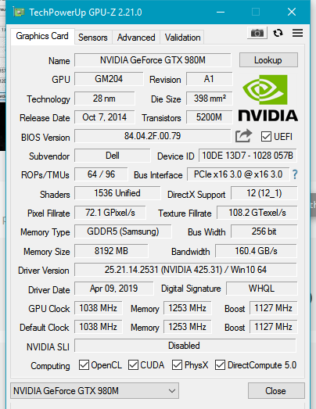Click the Close button

(x=276, y=390)
